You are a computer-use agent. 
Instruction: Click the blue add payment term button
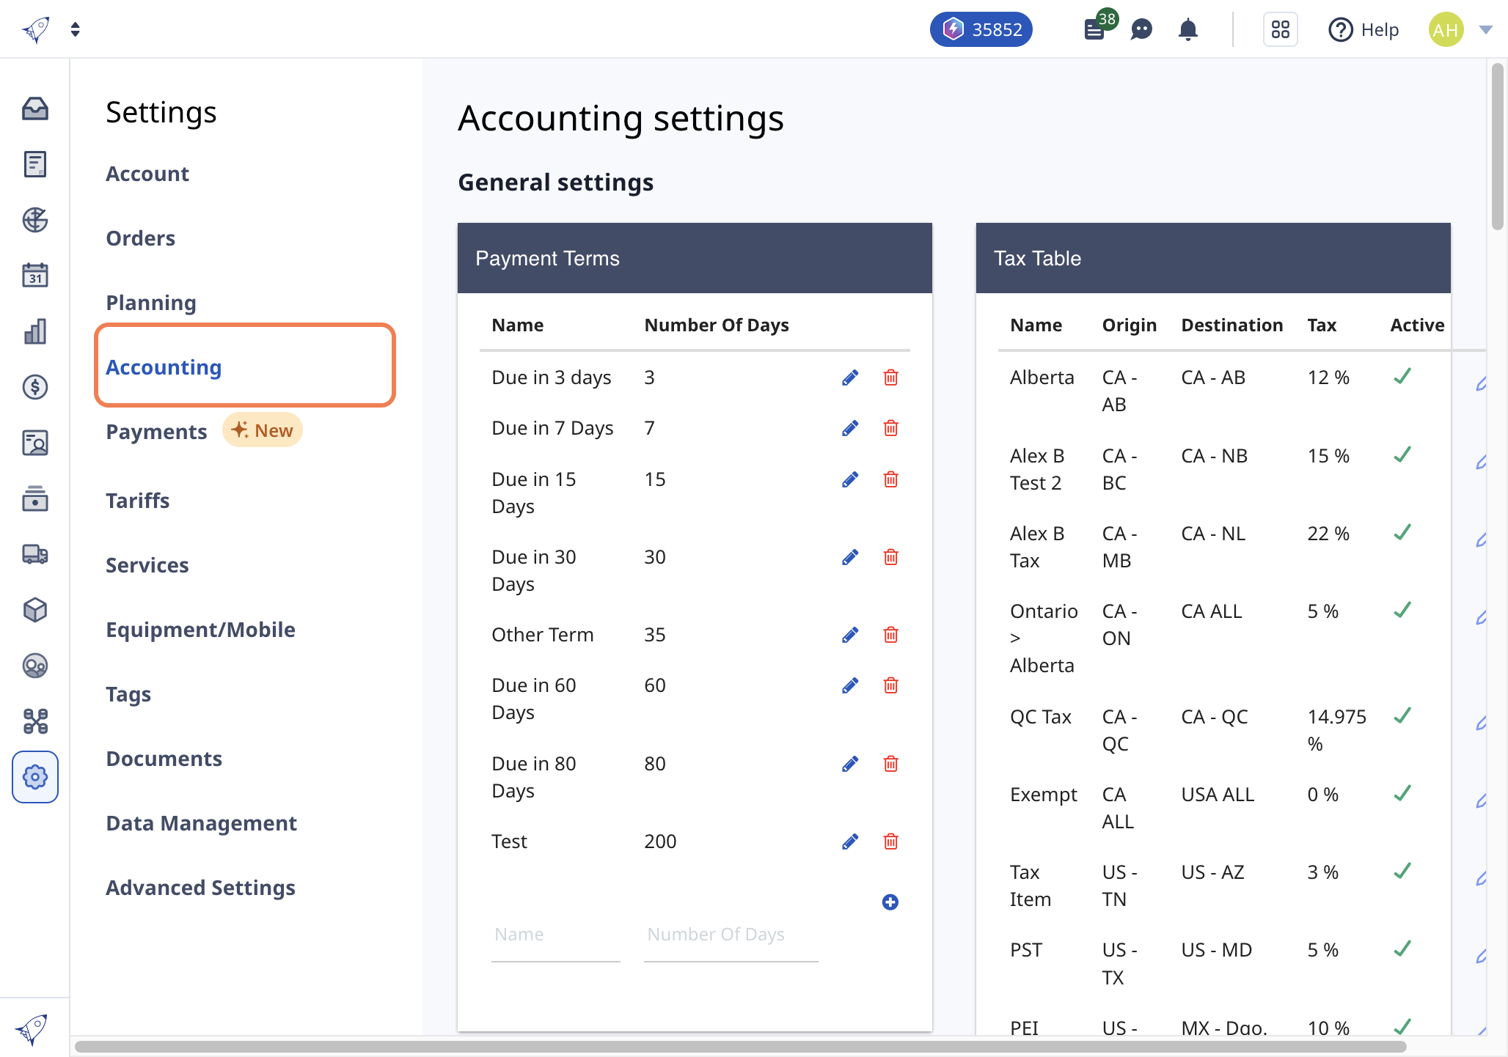point(890,902)
